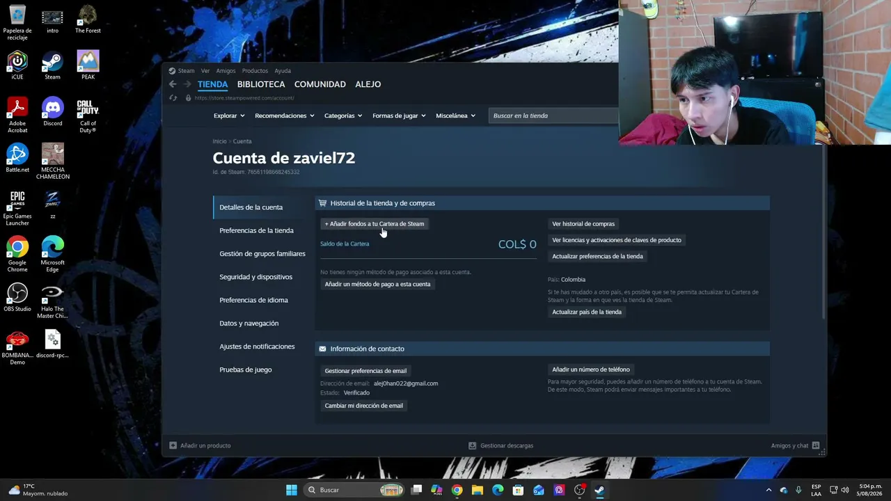
Task: Click Añadir un método de pago
Action: [377, 284]
